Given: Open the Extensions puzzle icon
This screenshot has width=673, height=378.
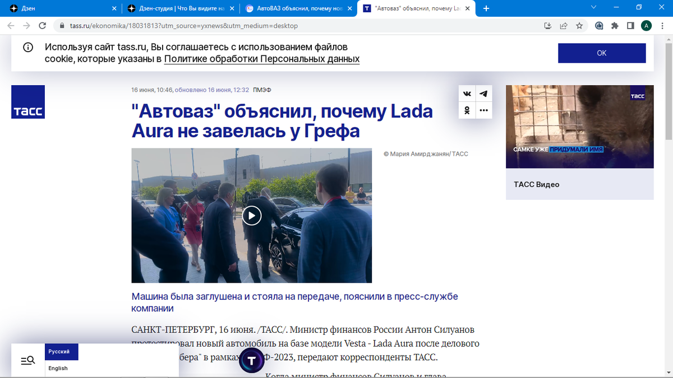Looking at the screenshot, I should pos(615,26).
